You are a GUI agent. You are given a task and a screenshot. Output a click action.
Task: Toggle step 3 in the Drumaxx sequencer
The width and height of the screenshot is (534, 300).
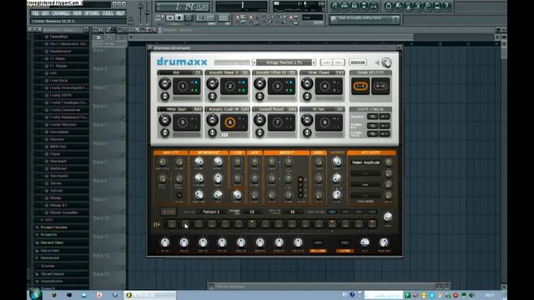click(x=199, y=224)
